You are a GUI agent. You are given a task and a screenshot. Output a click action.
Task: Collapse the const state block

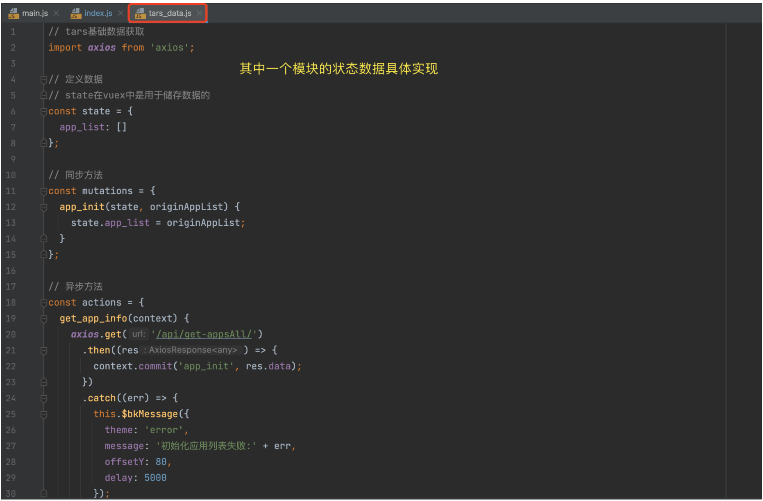[44, 112]
